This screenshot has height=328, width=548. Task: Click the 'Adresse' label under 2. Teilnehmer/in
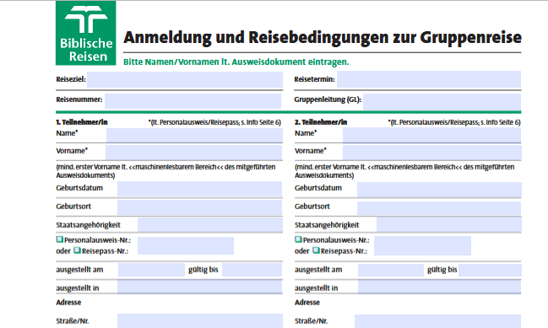[307, 302]
